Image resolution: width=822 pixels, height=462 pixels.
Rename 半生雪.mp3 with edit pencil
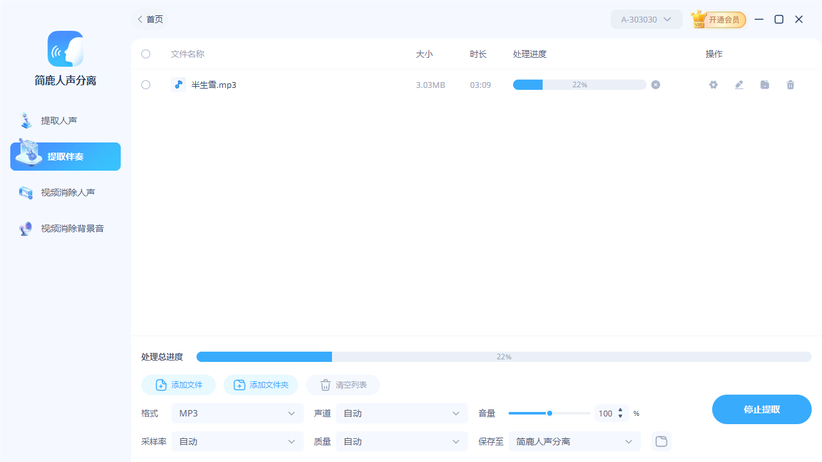pyautogui.click(x=739, y=84)
